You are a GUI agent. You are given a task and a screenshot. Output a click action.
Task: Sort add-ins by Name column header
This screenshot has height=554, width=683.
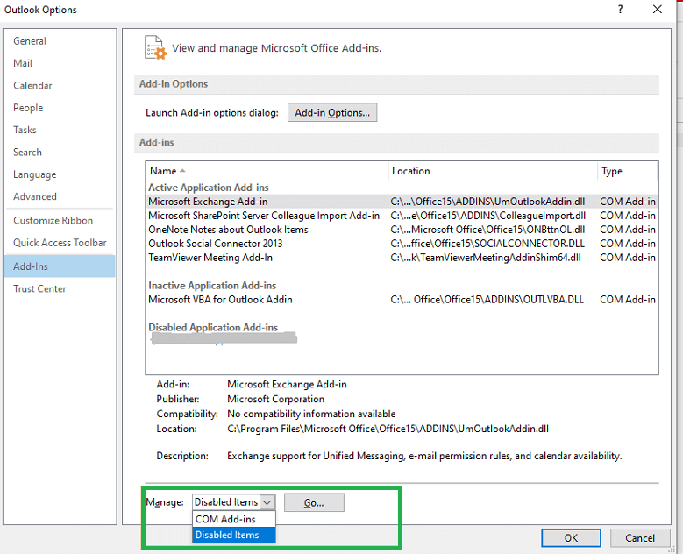267,171
